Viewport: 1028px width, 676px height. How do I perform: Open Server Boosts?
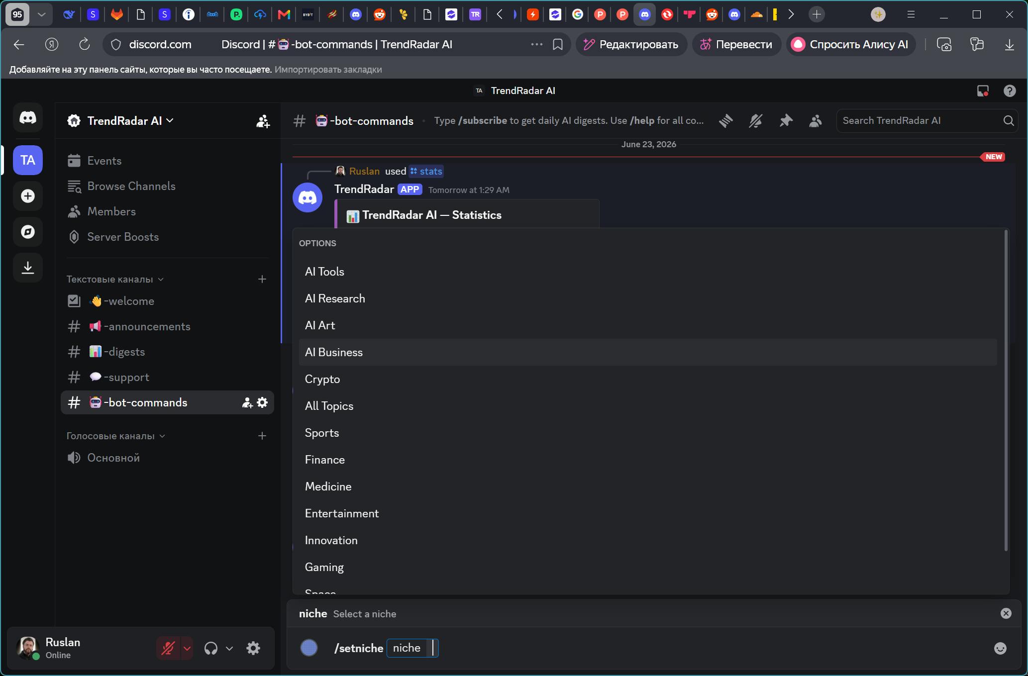coord(167,237)
